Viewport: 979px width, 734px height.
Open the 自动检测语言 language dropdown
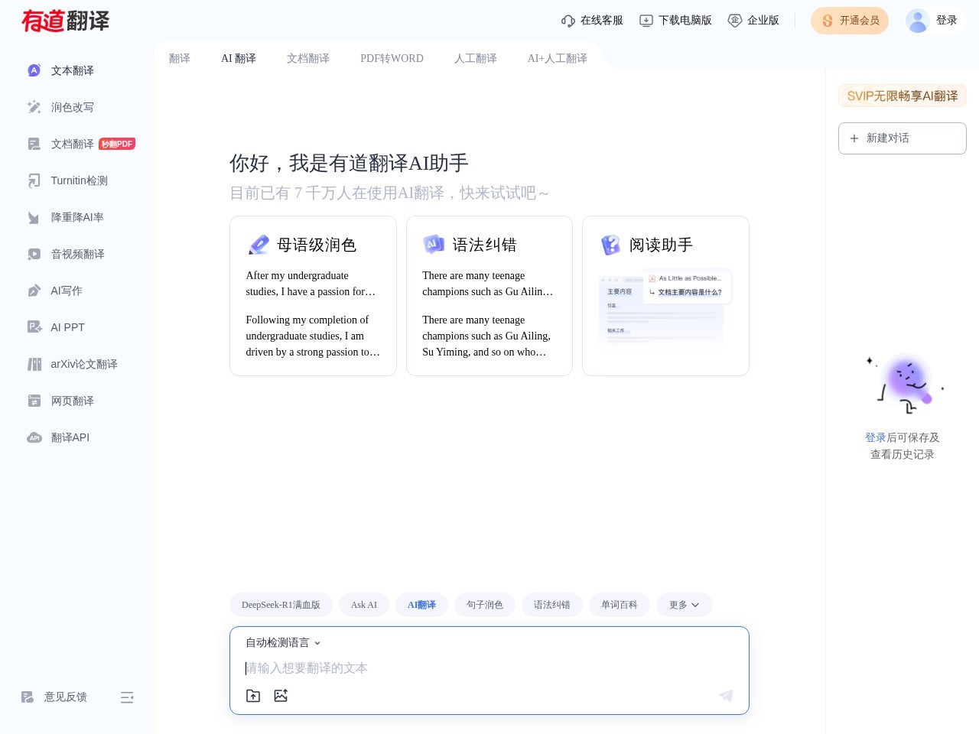(x=283, y=643)
